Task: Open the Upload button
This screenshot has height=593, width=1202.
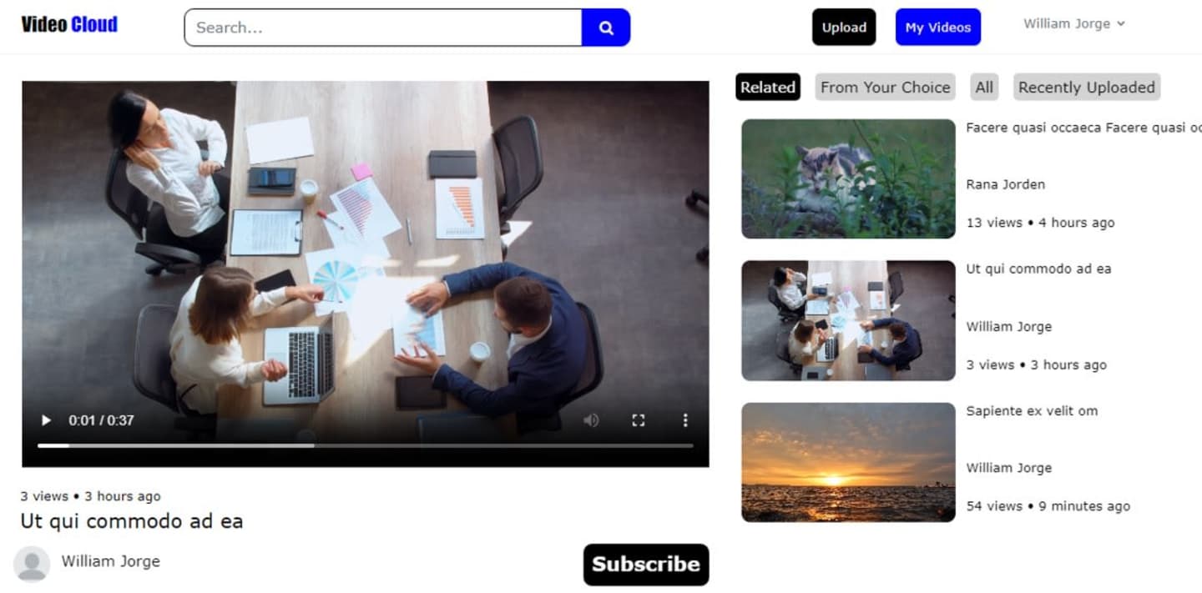Action: [x=844, y=27]
